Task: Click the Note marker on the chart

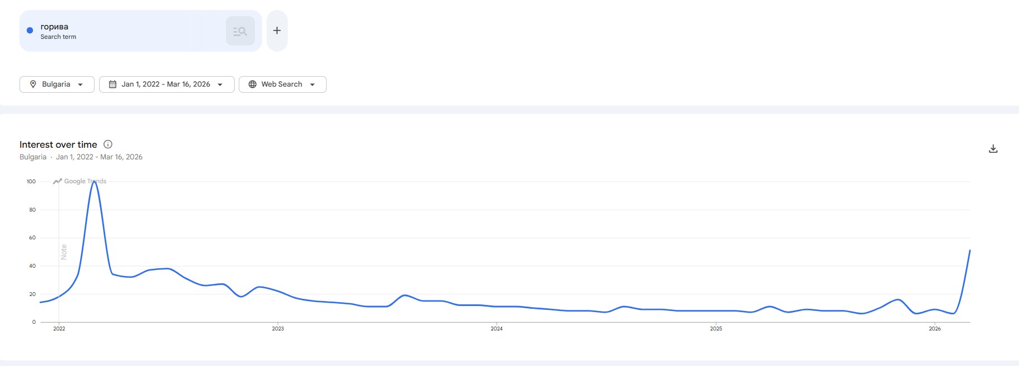Action: [64, 252]
